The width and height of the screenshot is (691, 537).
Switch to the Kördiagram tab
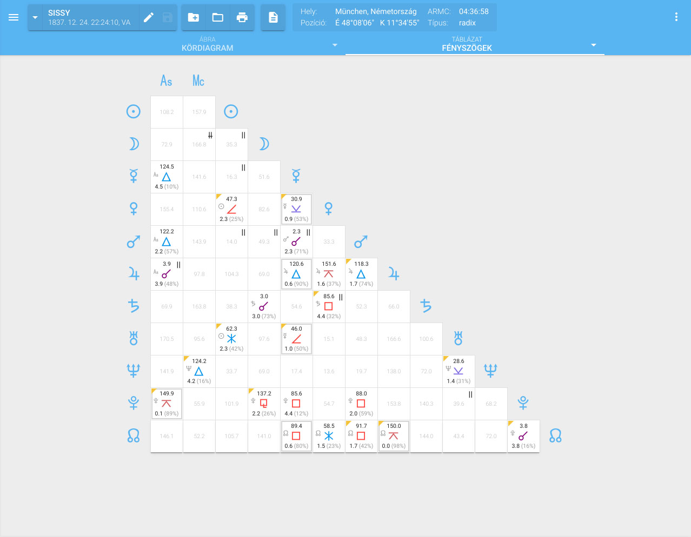208,44
